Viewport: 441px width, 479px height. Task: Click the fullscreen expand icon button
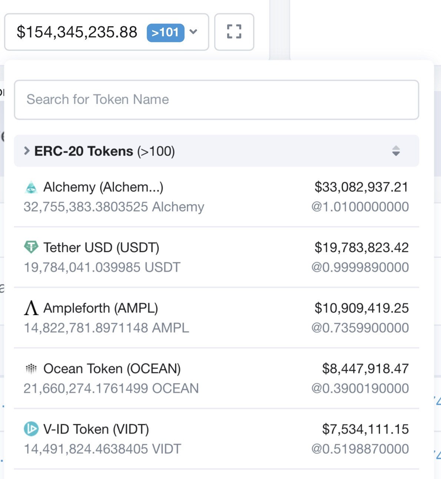[234, 32]
